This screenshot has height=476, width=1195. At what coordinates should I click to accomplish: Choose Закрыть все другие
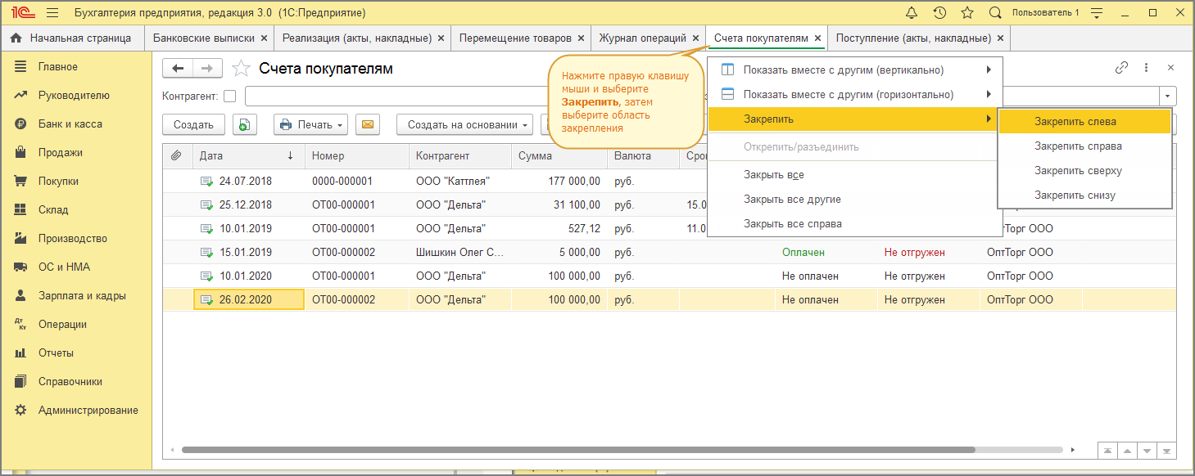pos(855,199)
